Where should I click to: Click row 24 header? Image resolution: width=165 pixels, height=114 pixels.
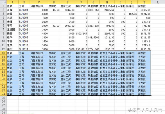point(3,94)
